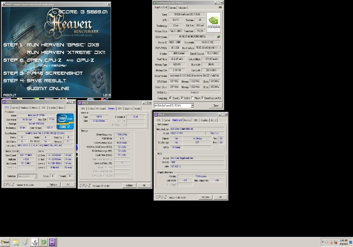
Task: Click OK in the CPU-Z Mainboard window
Action: click(220, 197)
